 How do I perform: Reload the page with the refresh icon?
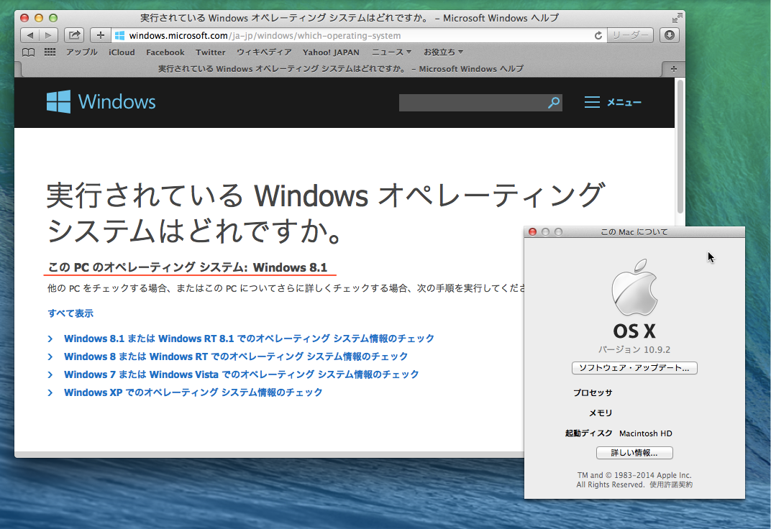tap(598, 35)
